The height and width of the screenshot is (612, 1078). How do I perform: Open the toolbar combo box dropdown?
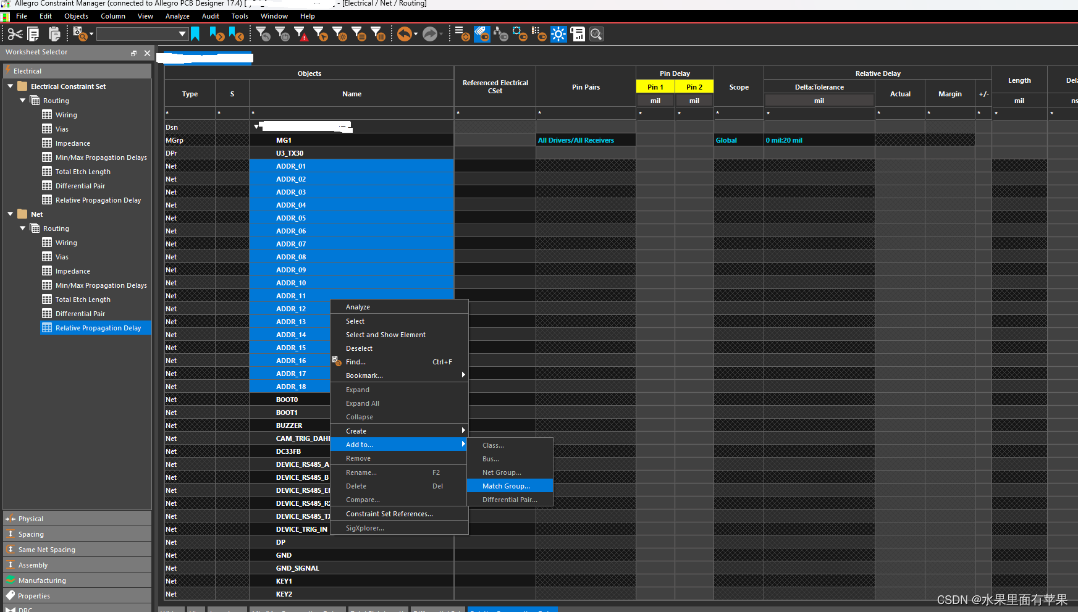coord(182,34)
